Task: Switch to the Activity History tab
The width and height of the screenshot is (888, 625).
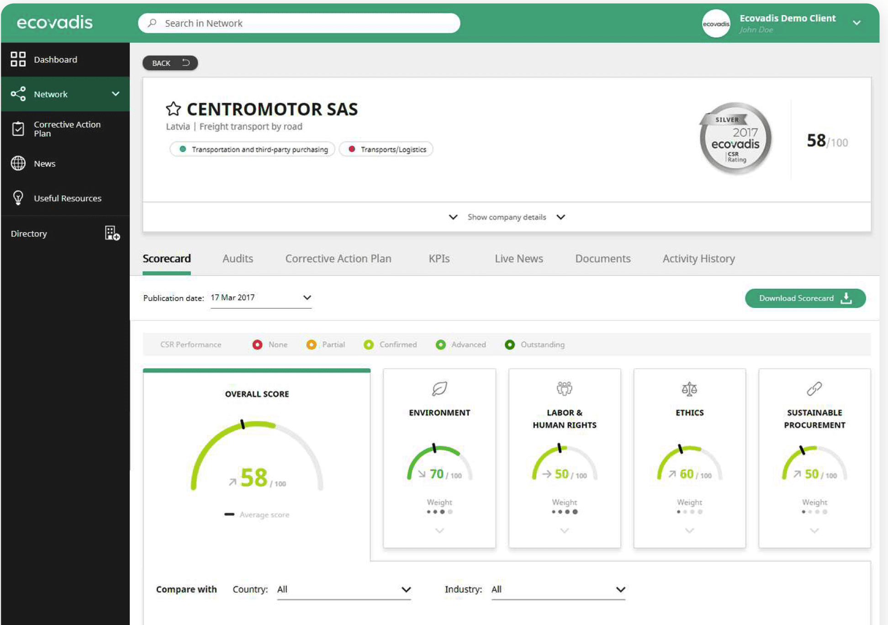Action: 698,259
